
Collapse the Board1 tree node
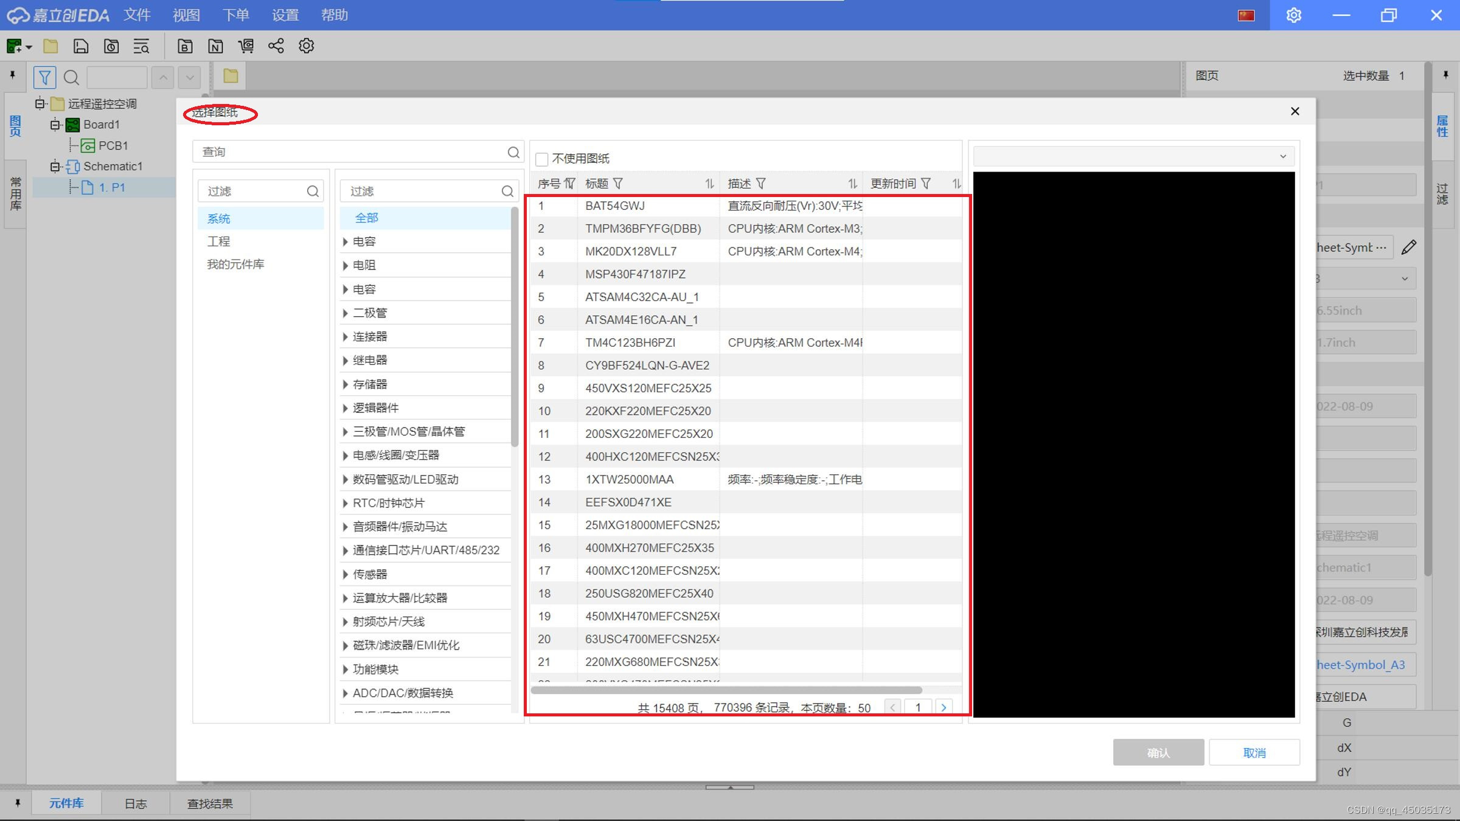[55, 125]
